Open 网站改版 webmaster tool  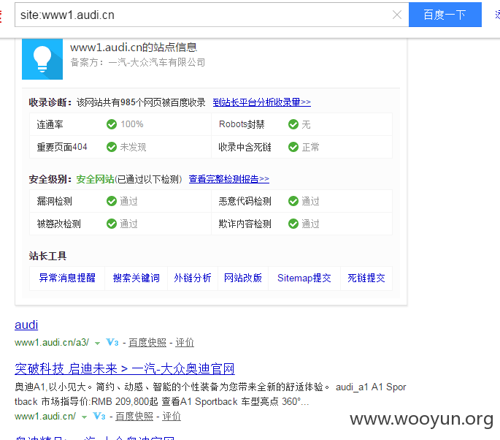coord(243,278)
